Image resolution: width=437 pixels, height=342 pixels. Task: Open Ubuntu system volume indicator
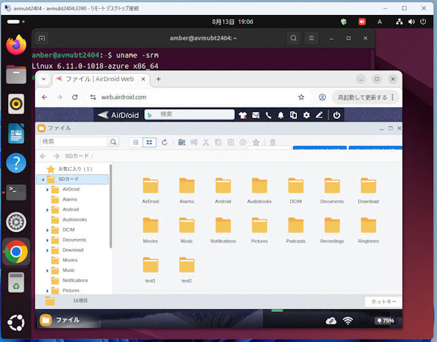click(411, 22)
